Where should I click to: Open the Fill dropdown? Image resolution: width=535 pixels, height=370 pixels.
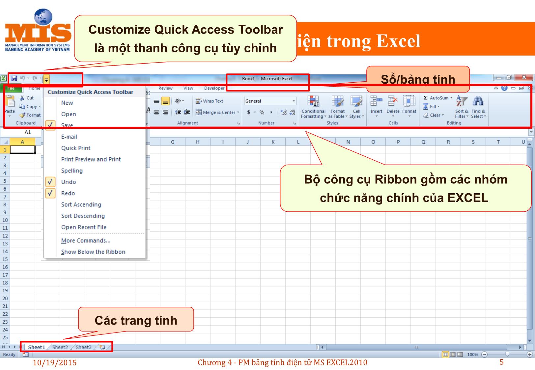[432, 106]
